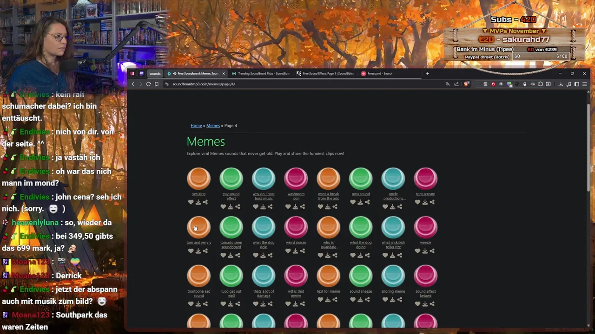Reload the page in the browser
The width and height of the screenshot is (595, 334).
(148, 84)
